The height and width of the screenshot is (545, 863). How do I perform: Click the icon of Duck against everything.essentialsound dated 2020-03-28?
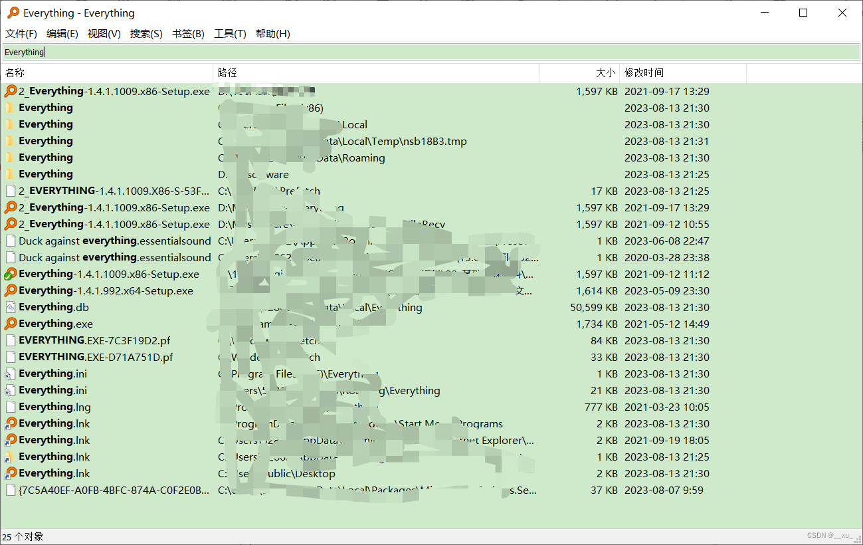(x=11, y=257)
